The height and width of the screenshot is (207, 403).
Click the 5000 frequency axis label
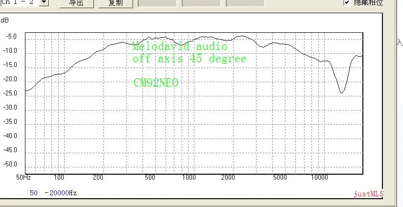[x=280, y=177]
